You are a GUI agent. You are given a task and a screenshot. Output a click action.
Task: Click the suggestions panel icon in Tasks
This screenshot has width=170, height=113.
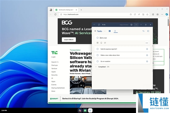[x=148, y=31]
